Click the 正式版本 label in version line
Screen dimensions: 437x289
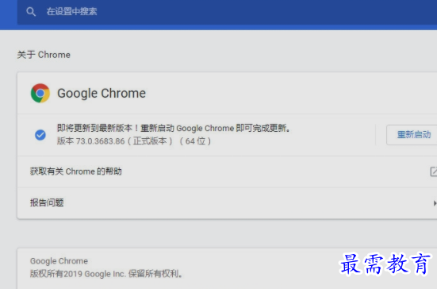pyautogui.click(x=150, y=141)
